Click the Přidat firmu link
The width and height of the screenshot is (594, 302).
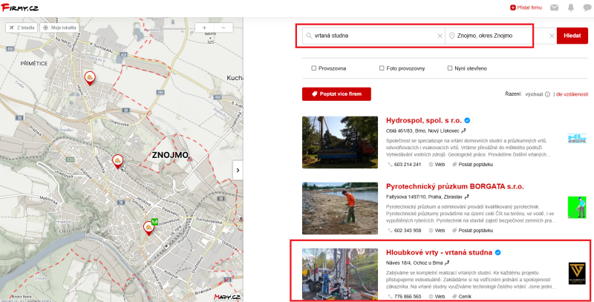point(526,7)
